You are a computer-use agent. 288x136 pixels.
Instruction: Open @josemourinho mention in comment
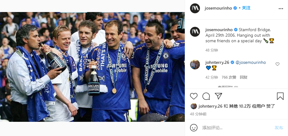[251, 63]
